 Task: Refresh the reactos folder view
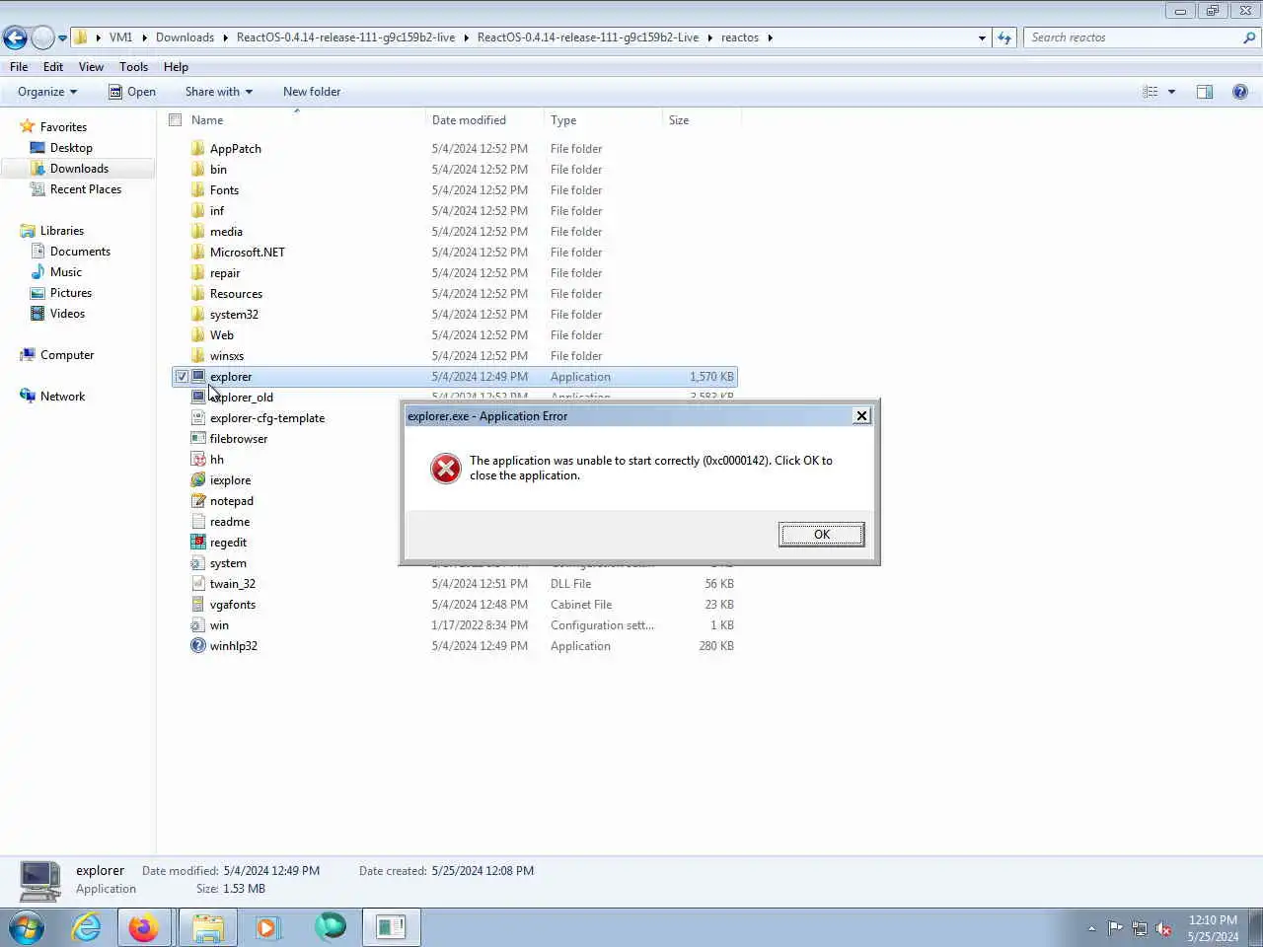coord(1004,37)
